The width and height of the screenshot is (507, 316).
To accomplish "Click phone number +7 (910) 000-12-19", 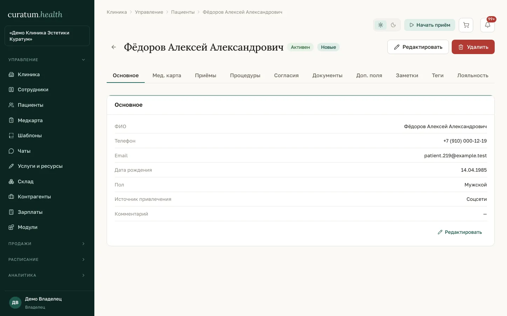I will tap(465, 141).
